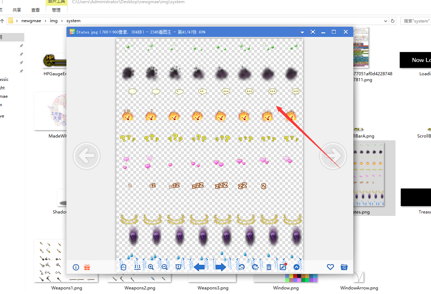Go to previous image with blue left arrow
Image resolution: width=431 pixels, height=294 pixels.
coord(199,267)
